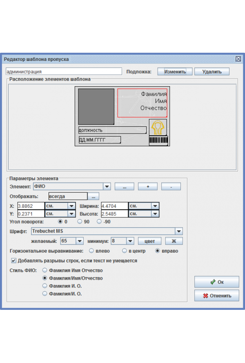Image resolution: width=245 pixels, height=363 pixels.
Task: Open the цвет color picker button
Action: (x=150, y=241)
